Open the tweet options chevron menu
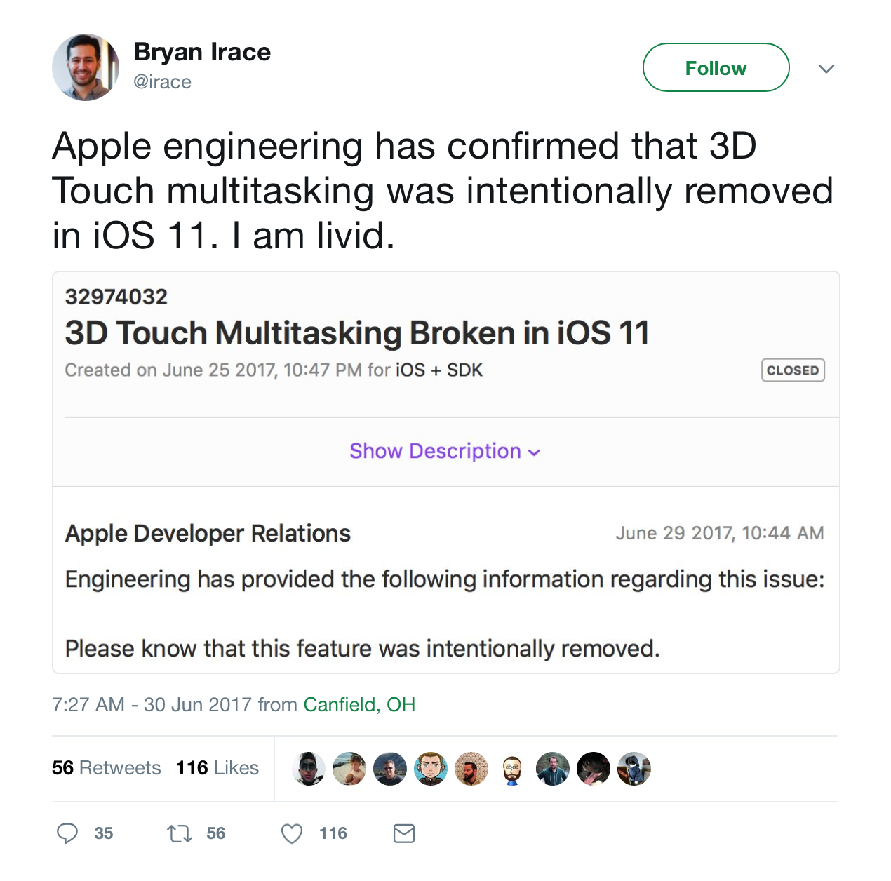Screen dimensions: 891x881 826,69
